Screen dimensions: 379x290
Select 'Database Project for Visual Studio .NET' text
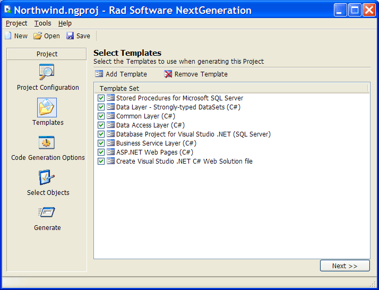[x=193, y=134]
